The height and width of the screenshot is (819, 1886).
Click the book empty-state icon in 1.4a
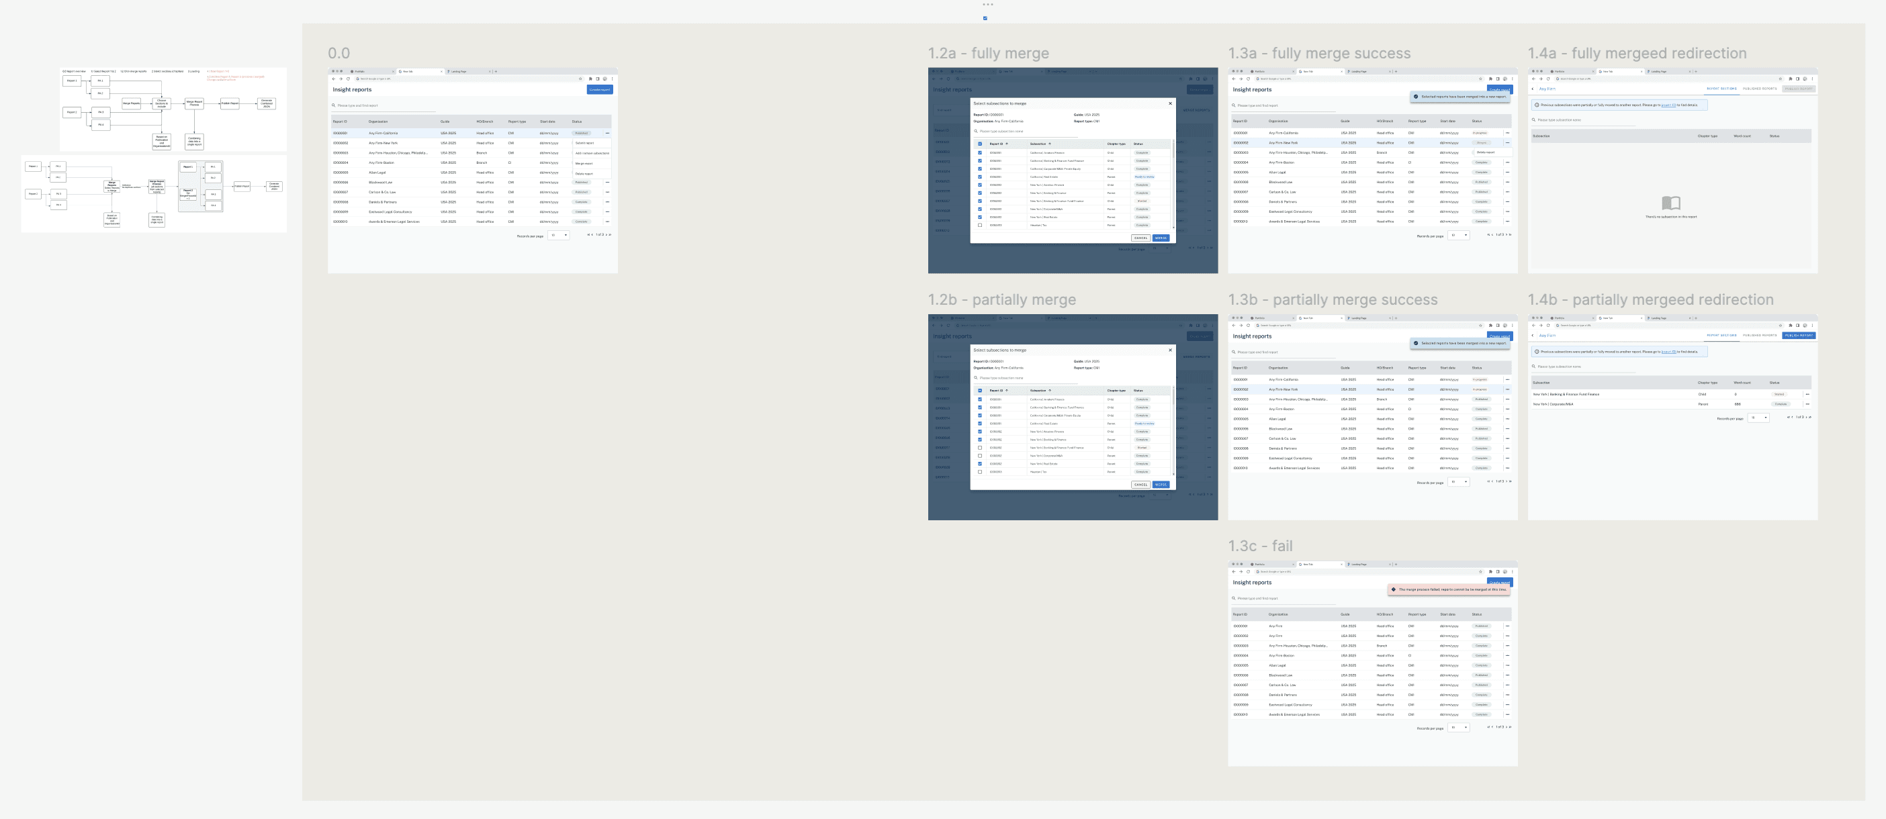click(1671, 203)
